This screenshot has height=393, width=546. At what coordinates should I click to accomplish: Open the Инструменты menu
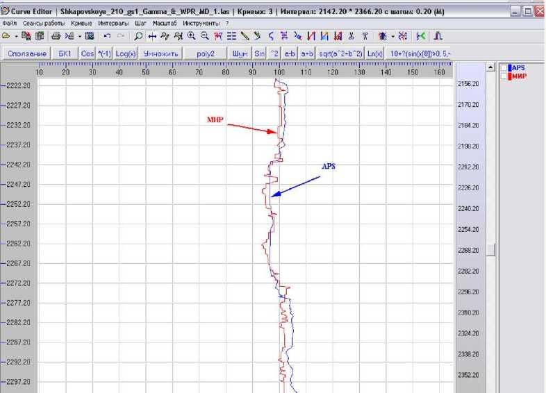201,24
